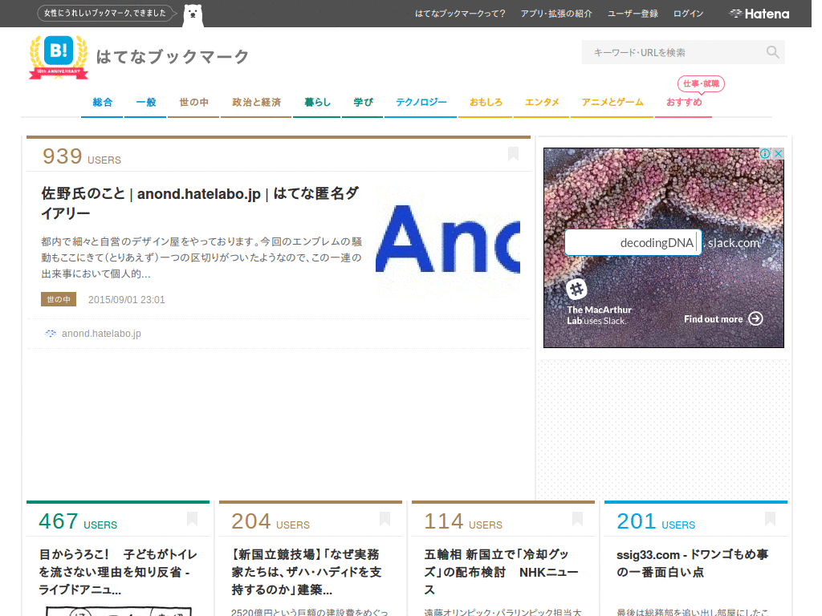Viewport: 822px width, 616px height.
Task: Close the Slack advertisement
Action: (x=778, y=153)
